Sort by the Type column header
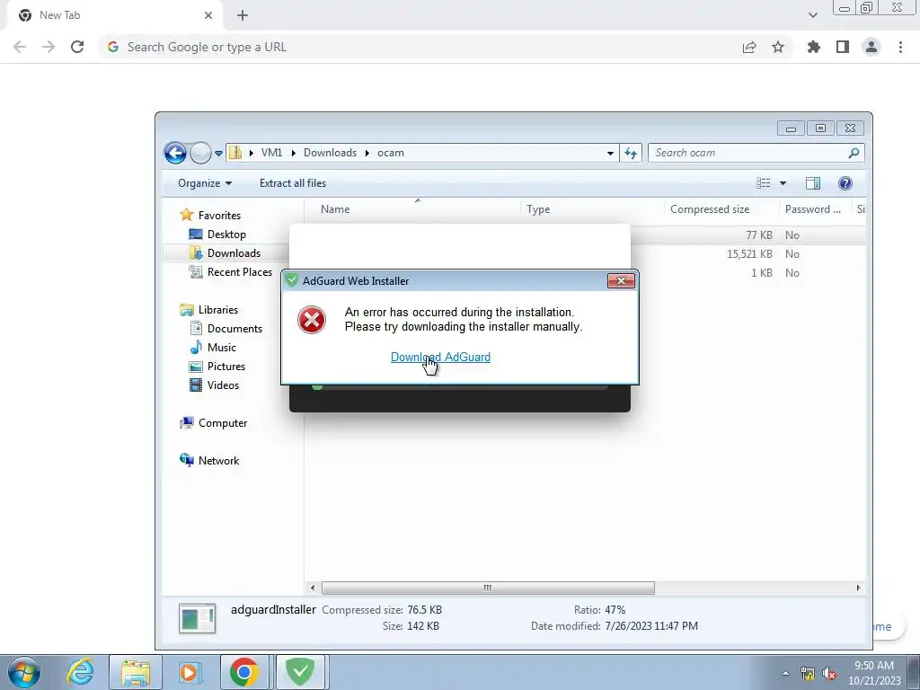This screenshot has width=920, height=690. pos(592,208)
